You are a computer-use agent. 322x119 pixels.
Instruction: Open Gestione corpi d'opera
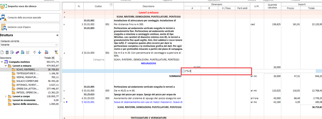coord(30,27)
